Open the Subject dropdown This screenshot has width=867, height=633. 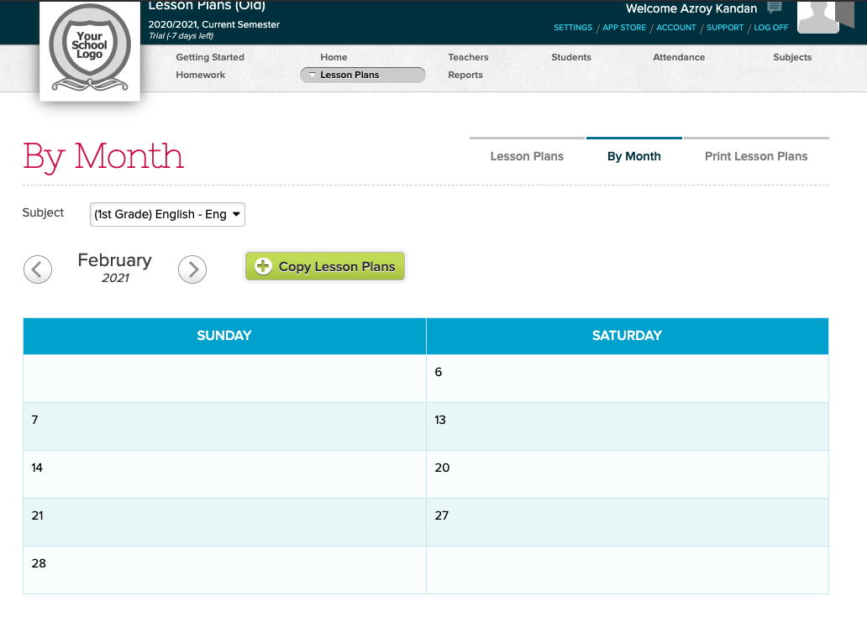167,214
